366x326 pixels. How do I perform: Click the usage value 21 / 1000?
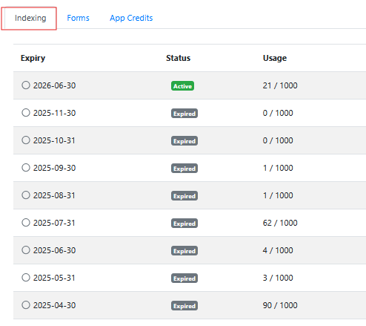coord(280,85)
